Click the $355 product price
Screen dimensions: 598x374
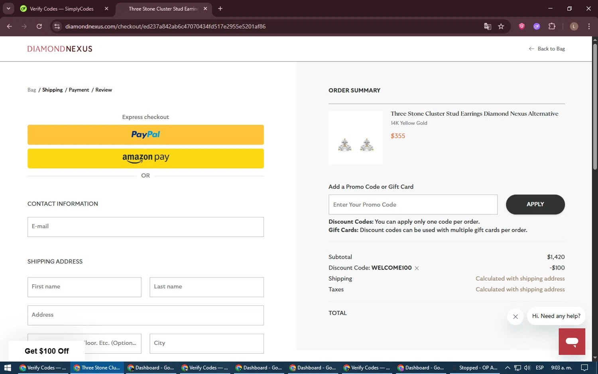398,136
